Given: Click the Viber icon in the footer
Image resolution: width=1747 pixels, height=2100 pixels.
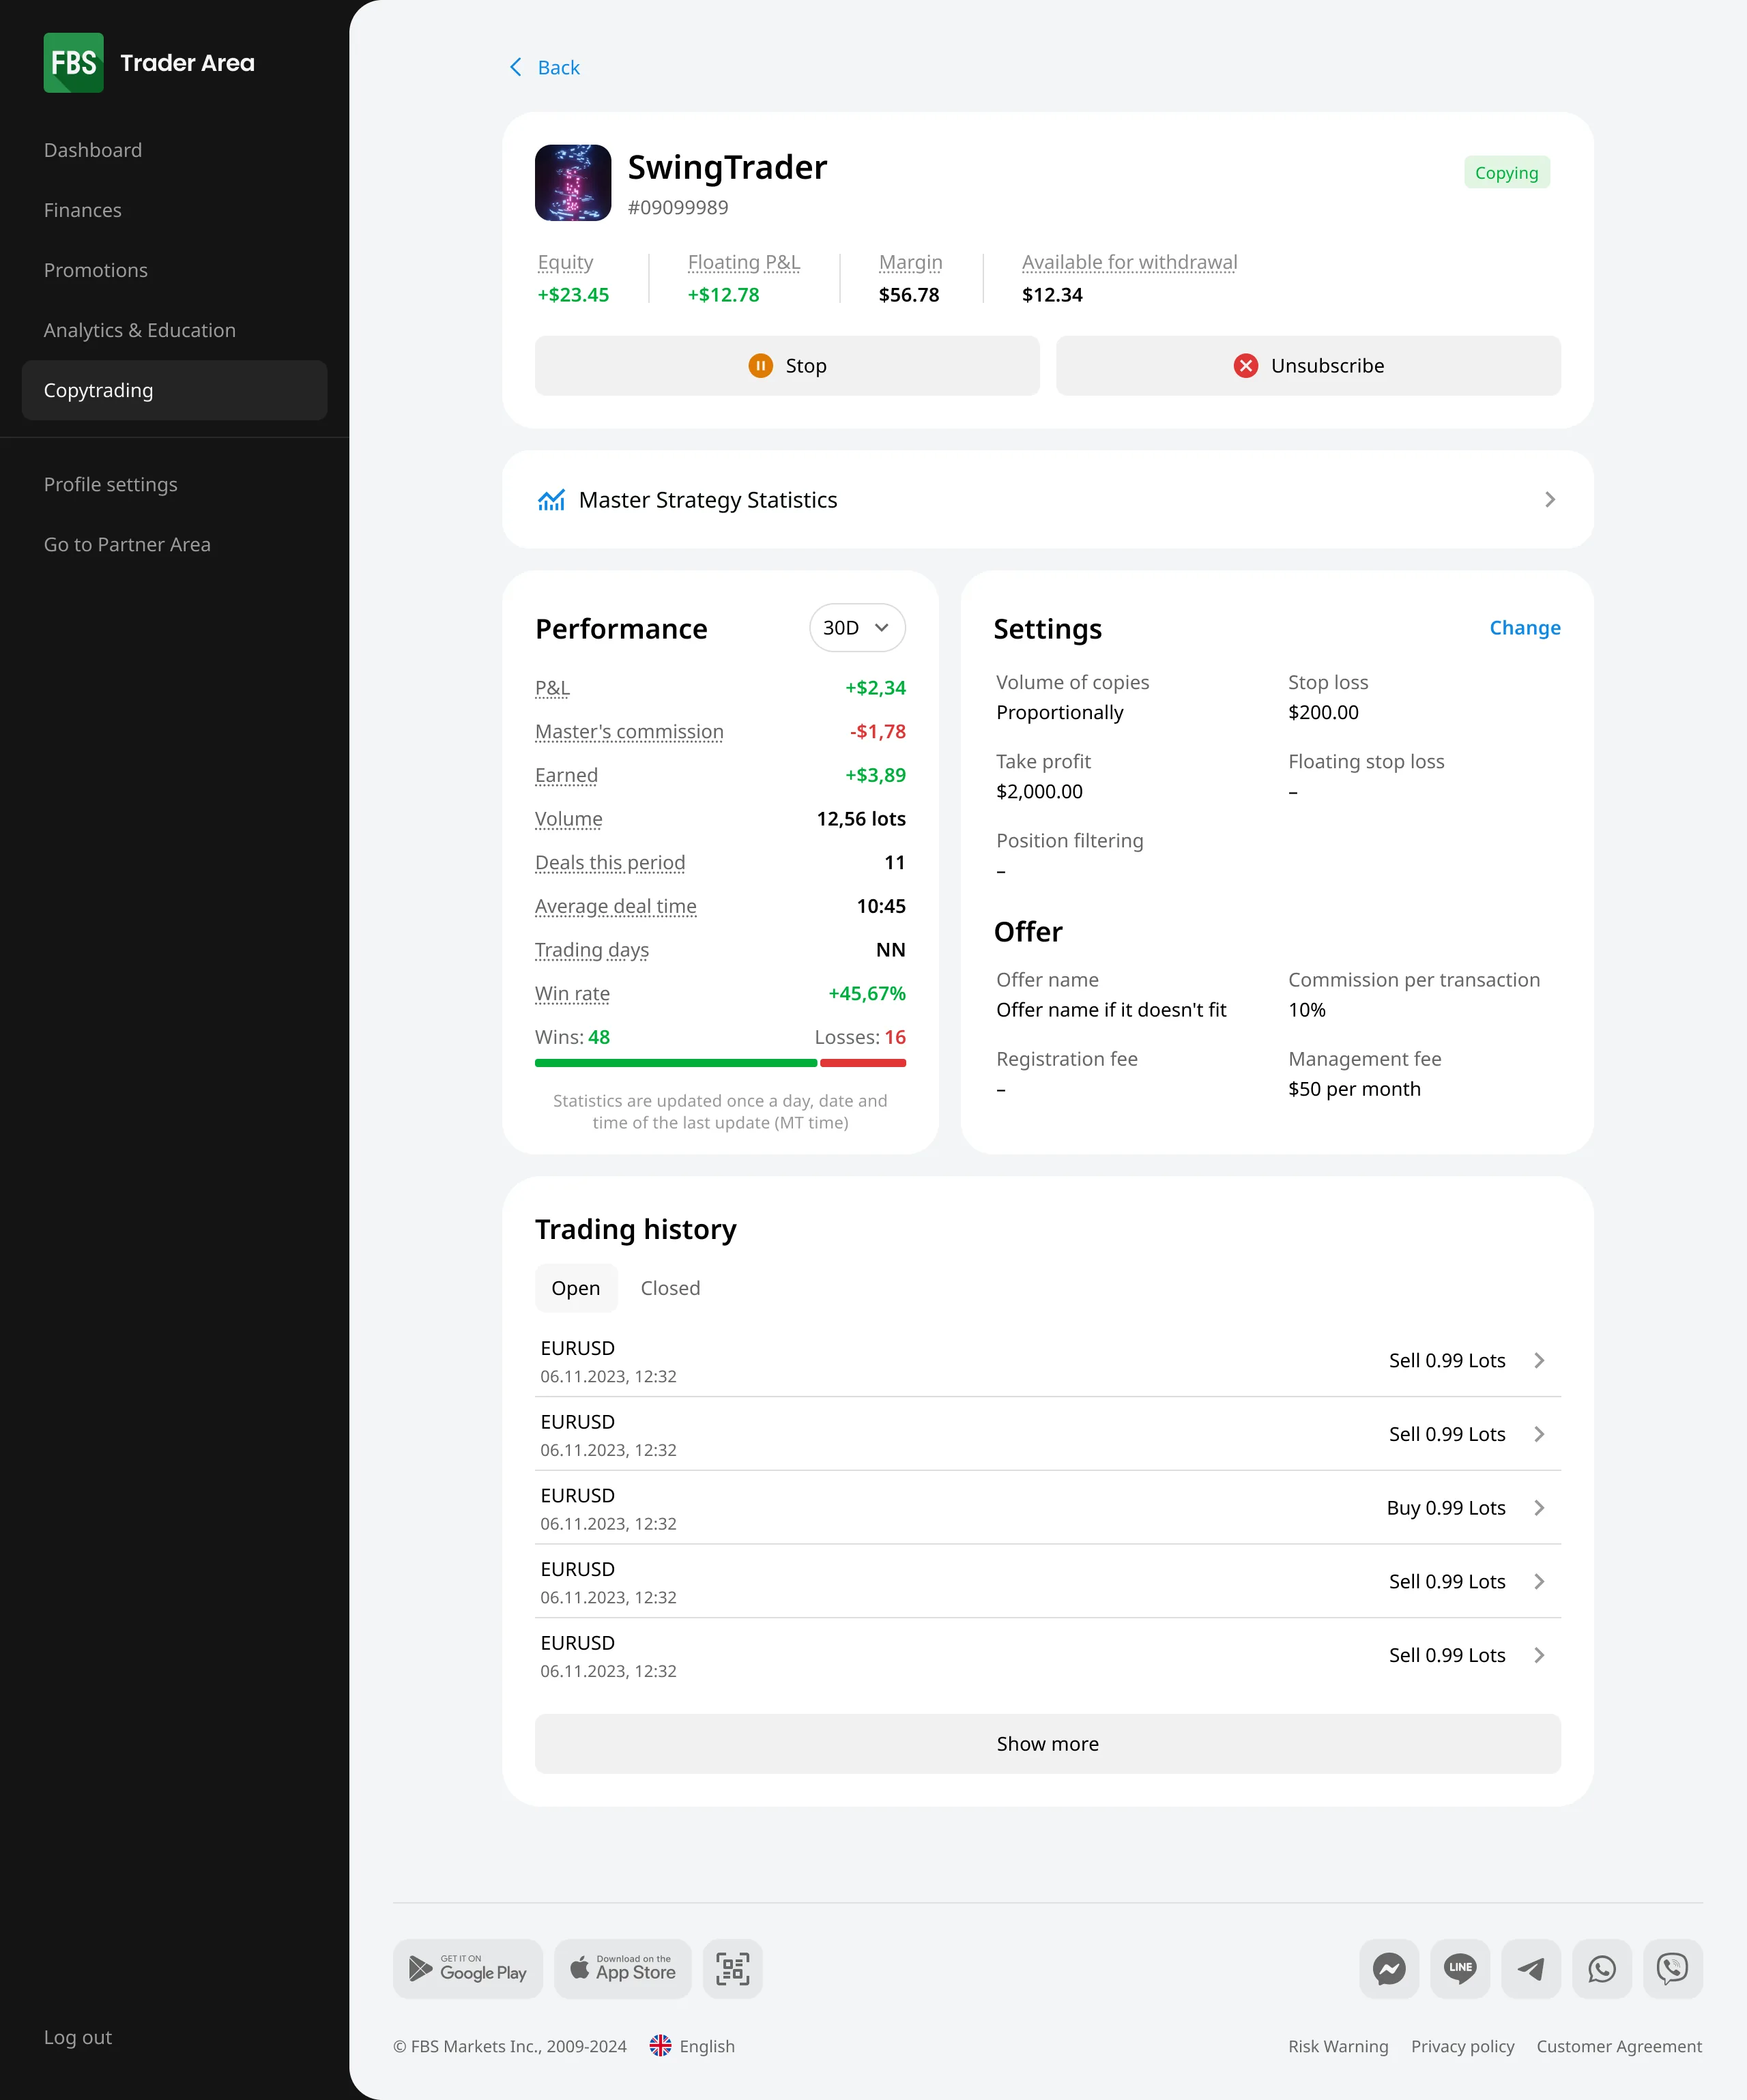Looking at the screenshot, I should (x=1672, y=1969).
